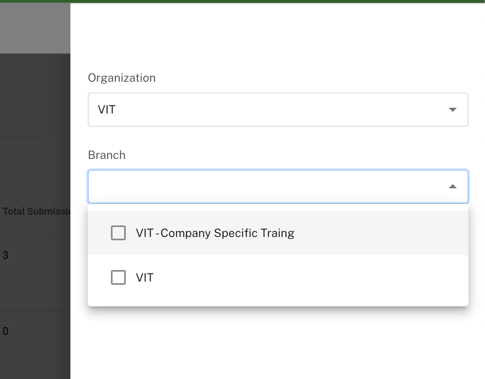485x379 pixels.
Task: Tick the VIT-Company Specific Traing checkbox
Action: [118, 233]
